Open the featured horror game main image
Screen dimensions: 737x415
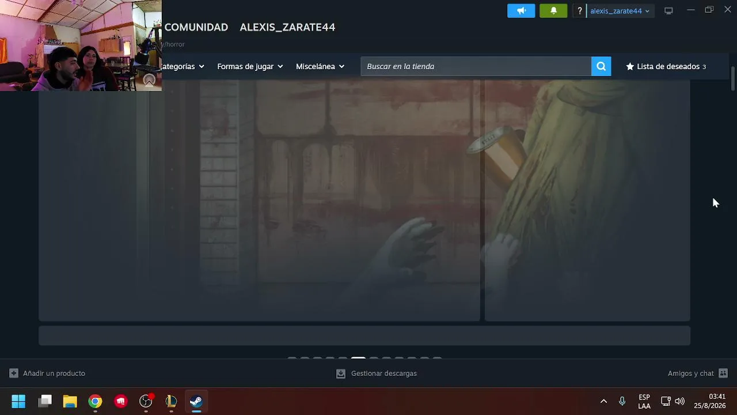pyautogui.click(x=259, y=201)
